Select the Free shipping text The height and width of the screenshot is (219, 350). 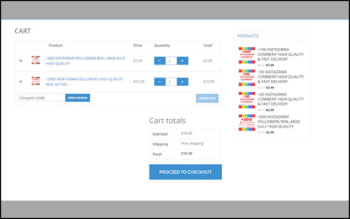192,143
